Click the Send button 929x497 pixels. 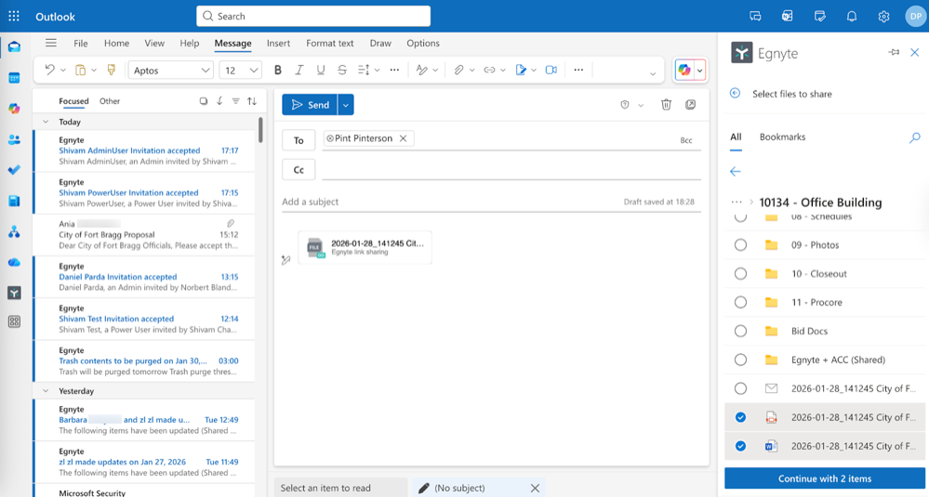coord(310,105)
